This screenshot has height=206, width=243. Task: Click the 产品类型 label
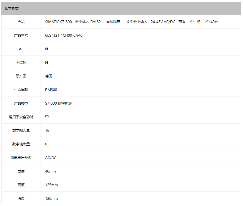pos(21,103)
